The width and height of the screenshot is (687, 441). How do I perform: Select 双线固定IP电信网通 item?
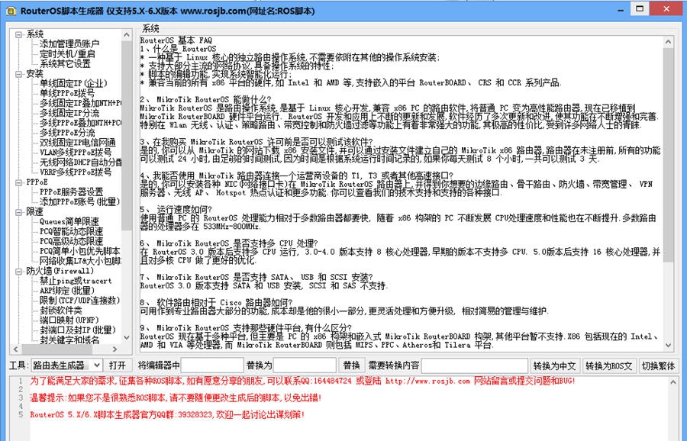pos(78,143)
